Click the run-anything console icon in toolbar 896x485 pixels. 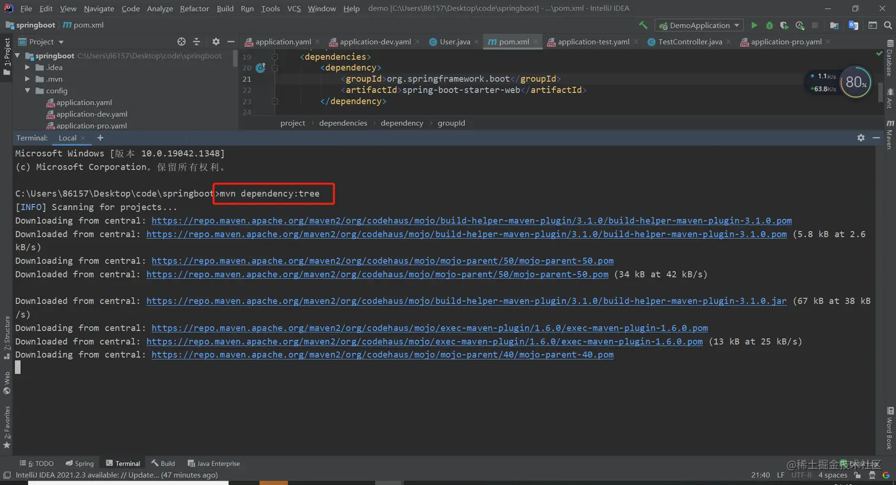click(x=872, y=25)
